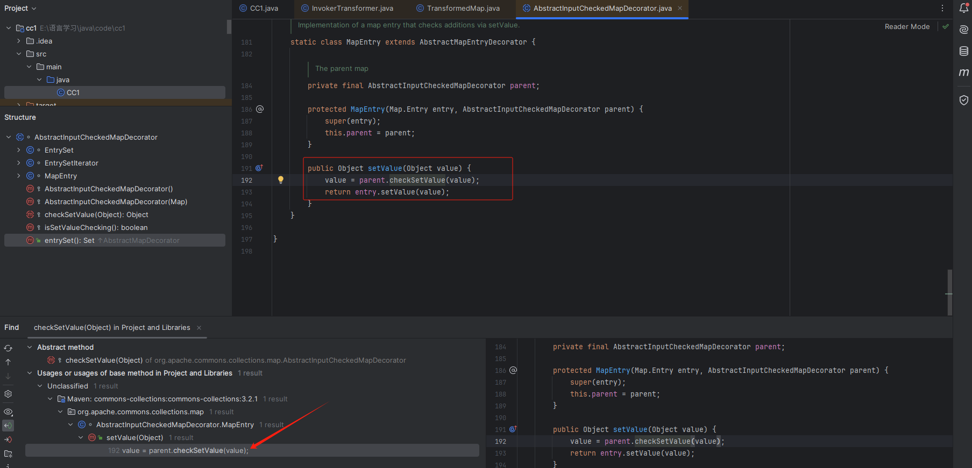Toggle show read access usages icon
The height and width of the screenshot is (468, 972).
click(8, 426)
